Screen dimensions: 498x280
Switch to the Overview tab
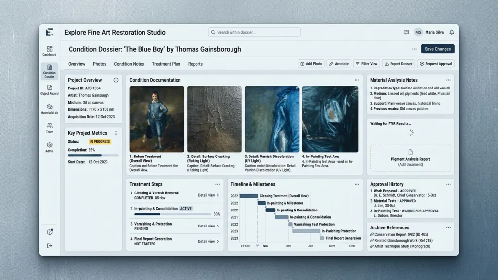pos(76,64)
